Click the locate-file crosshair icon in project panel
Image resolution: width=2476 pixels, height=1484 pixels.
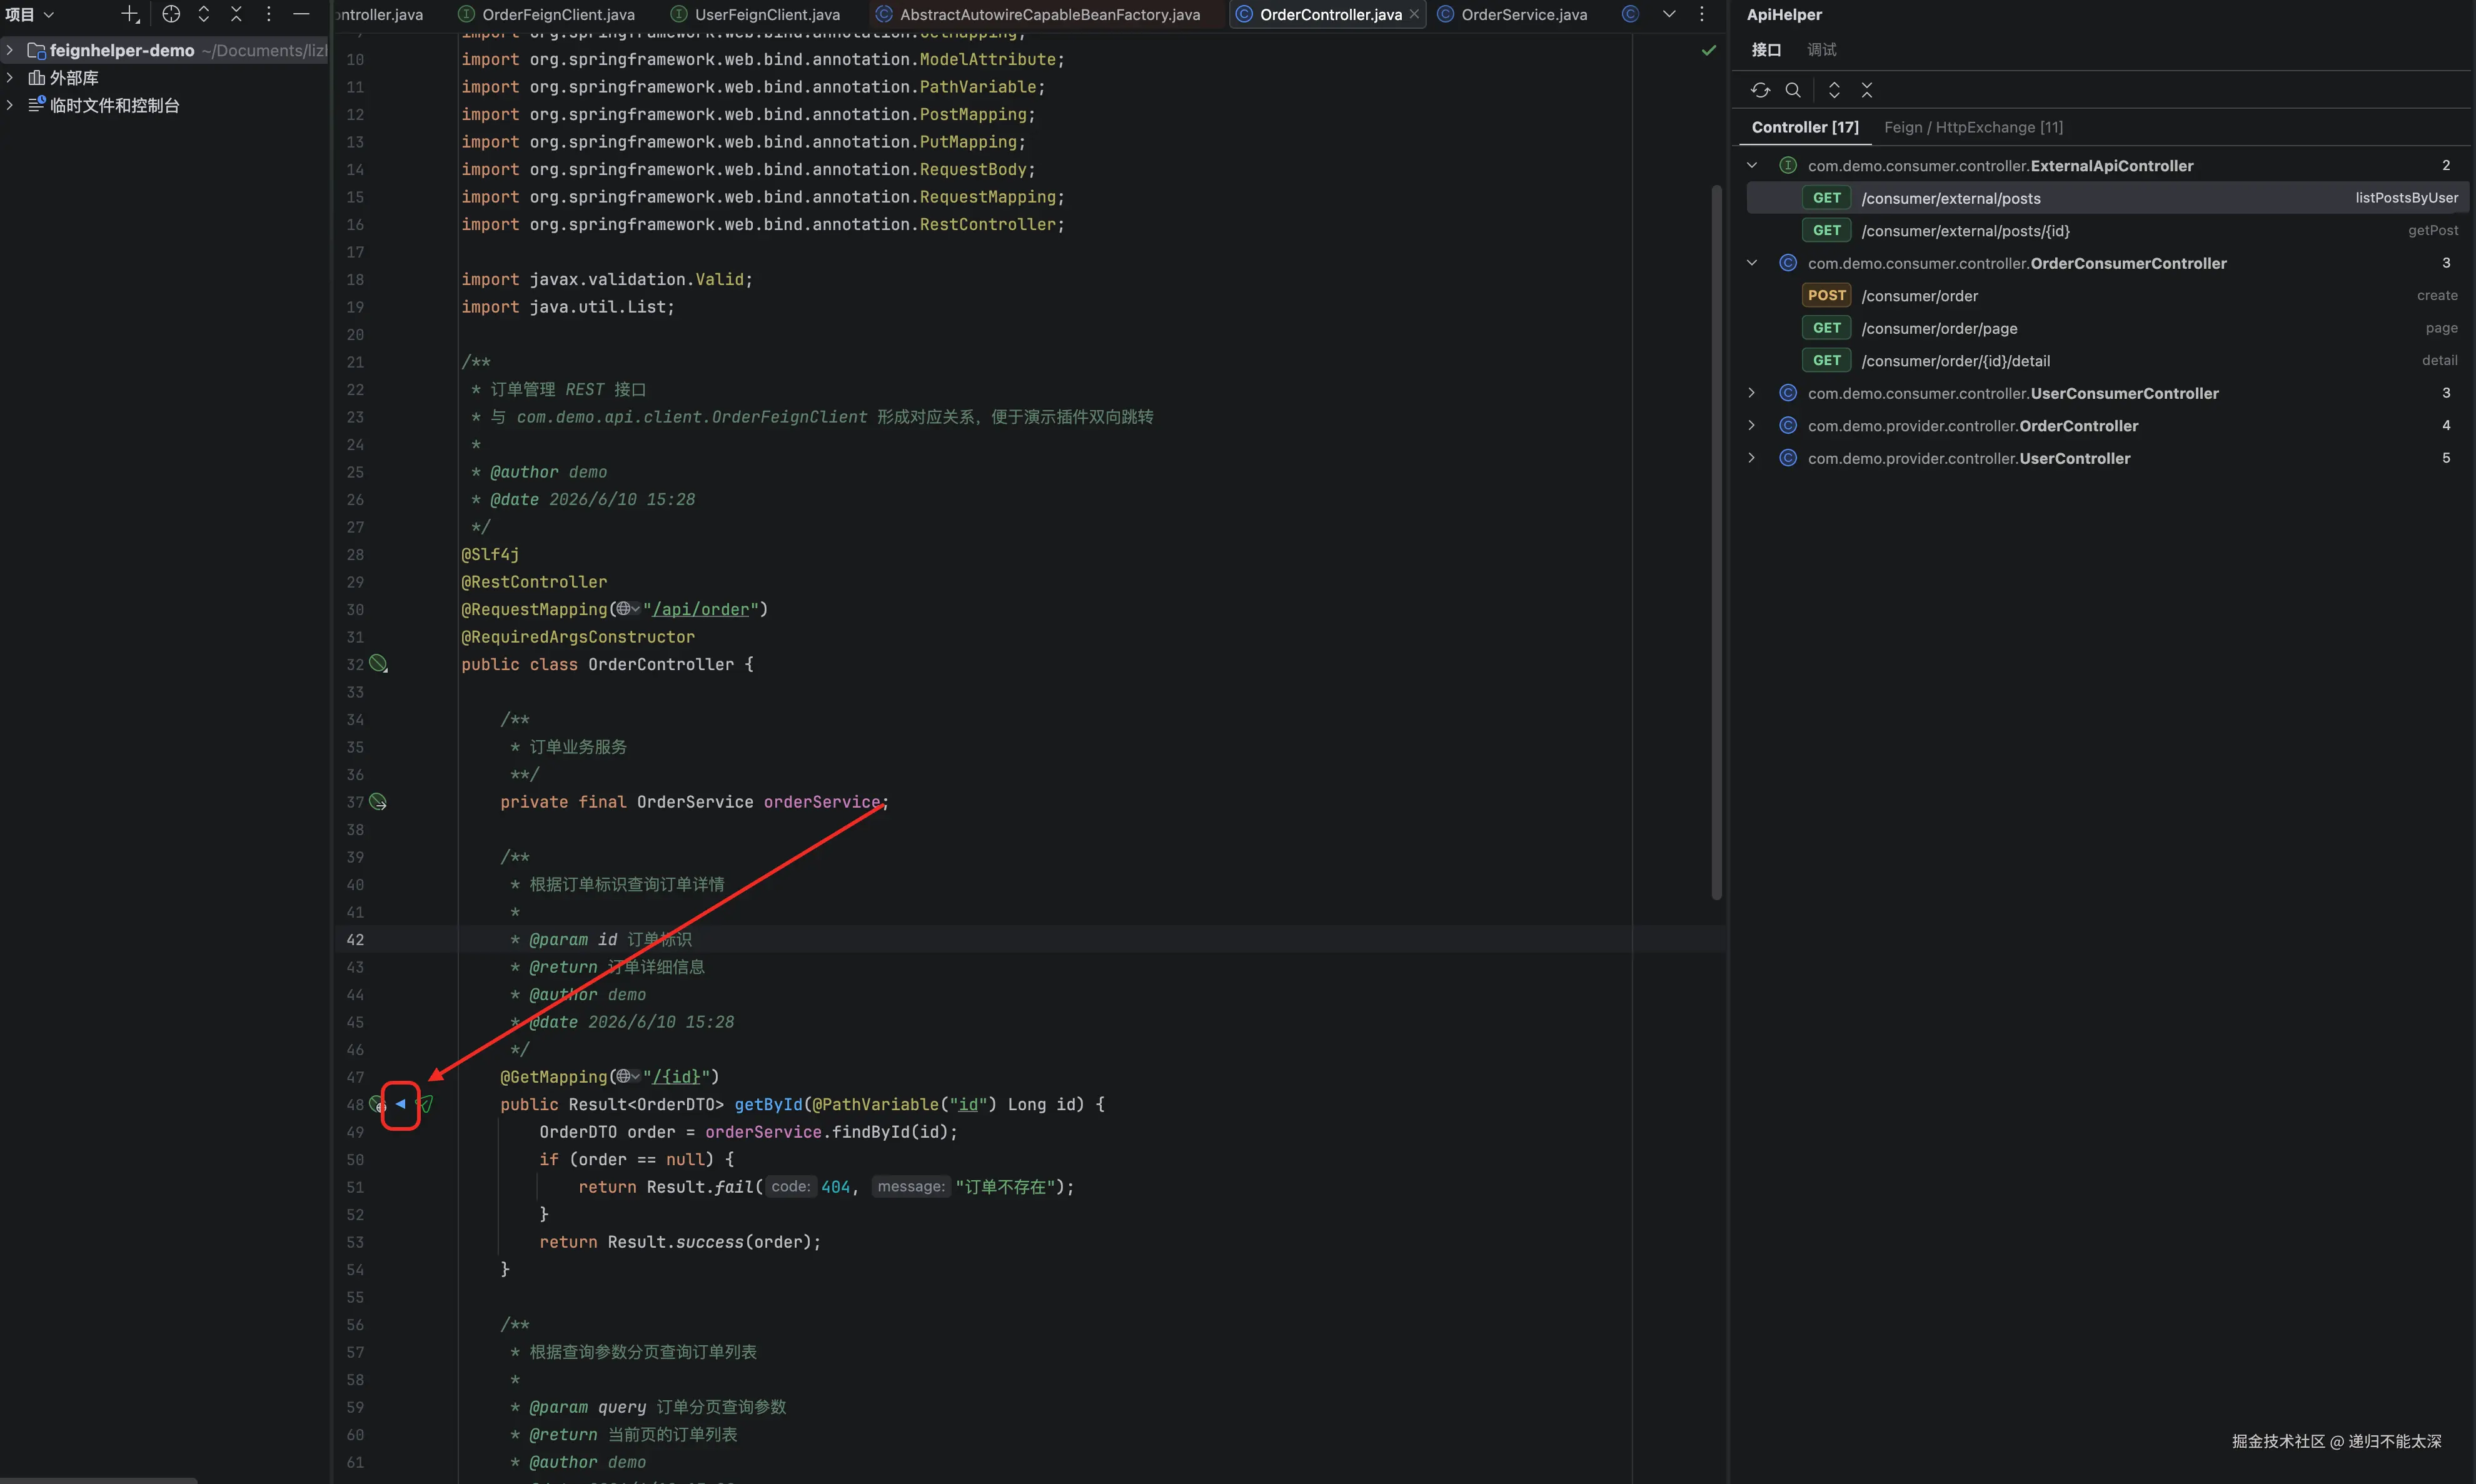pyautogui.click(x=171, y=14)
